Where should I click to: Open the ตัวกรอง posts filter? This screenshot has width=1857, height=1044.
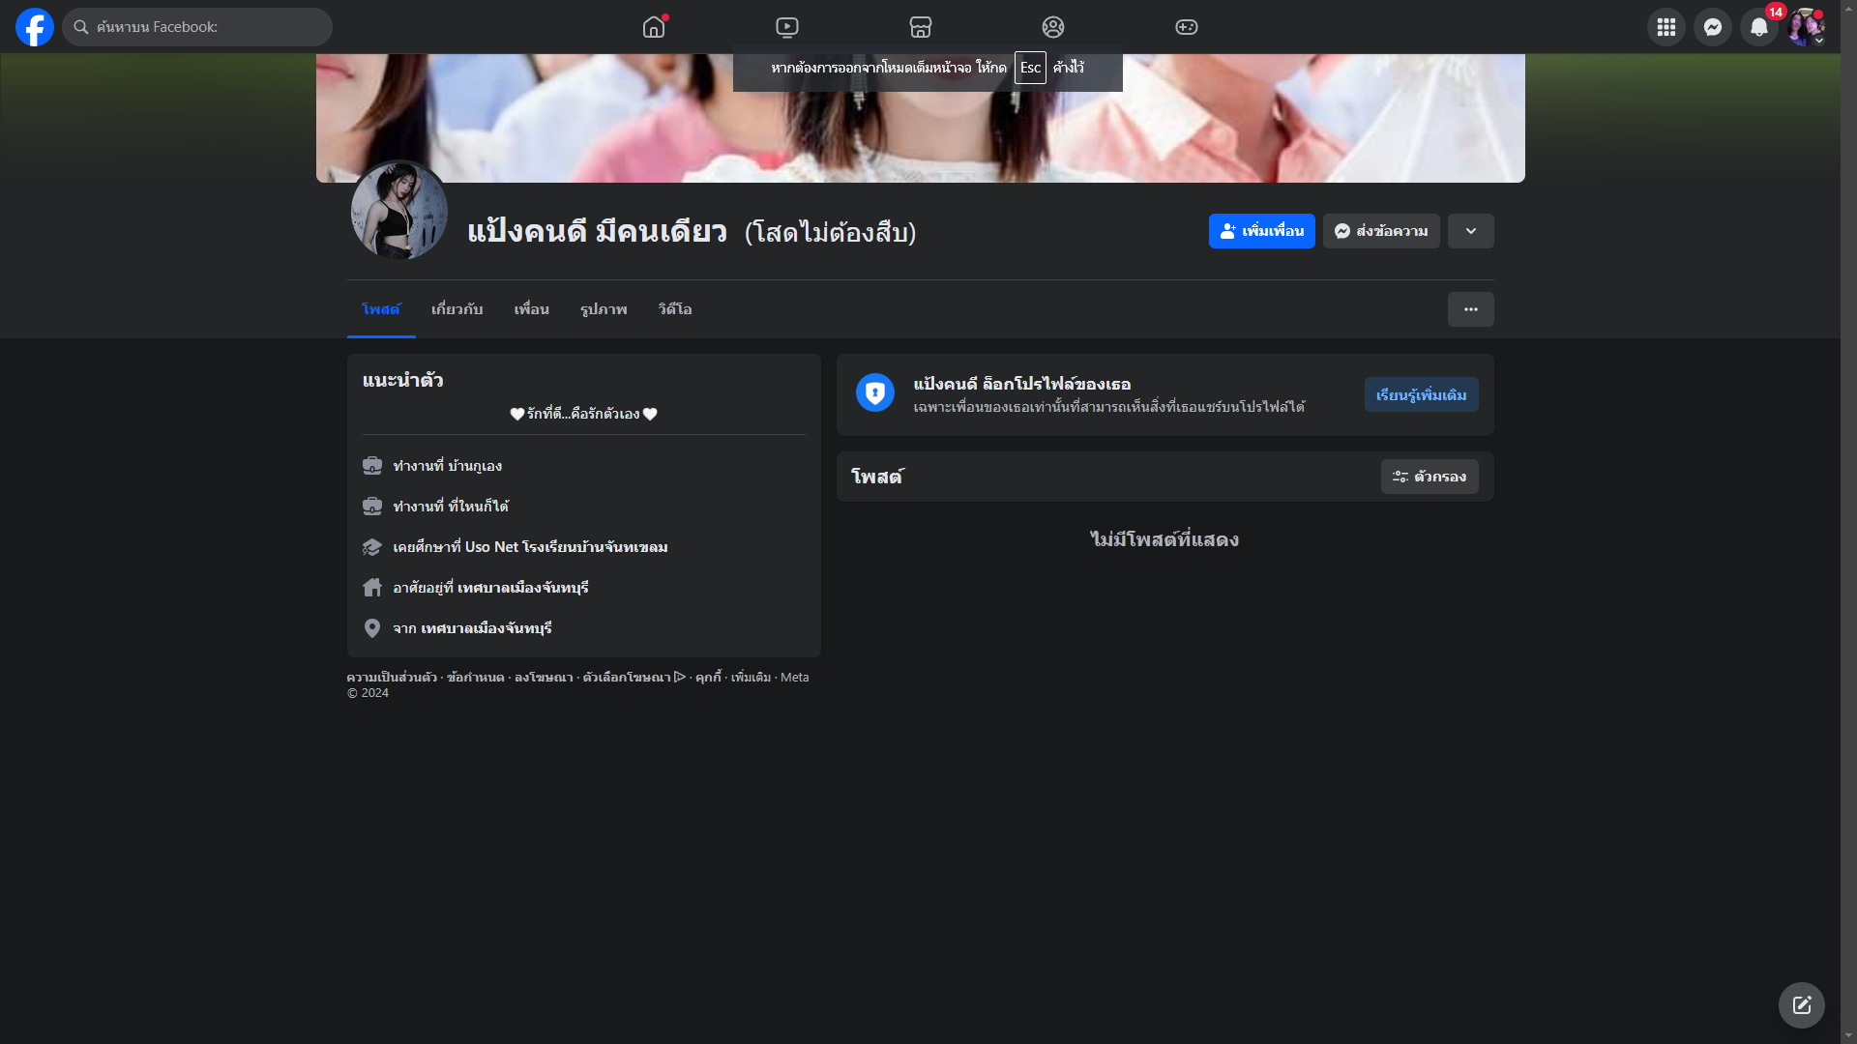[x=1429, y=477]
